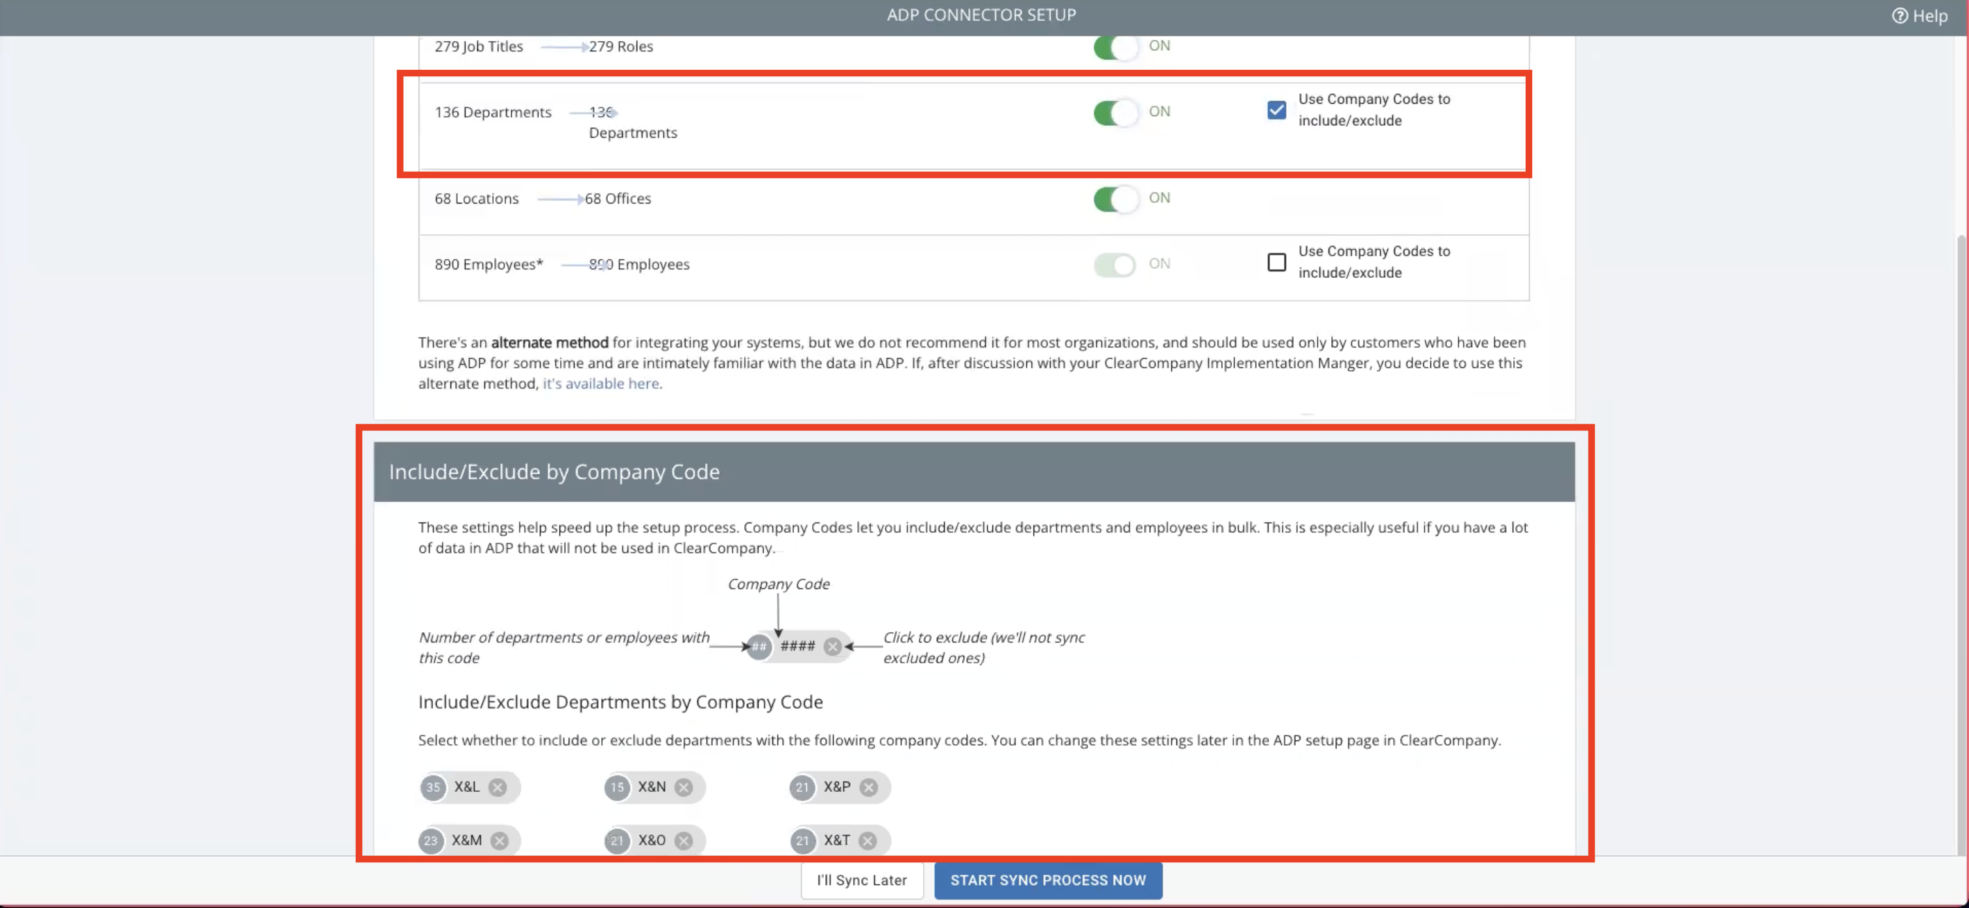The image size is (1969, 908).
Task: Click "Include/Exclude Departments by Company Code" heading
Action: coord(620,702)
